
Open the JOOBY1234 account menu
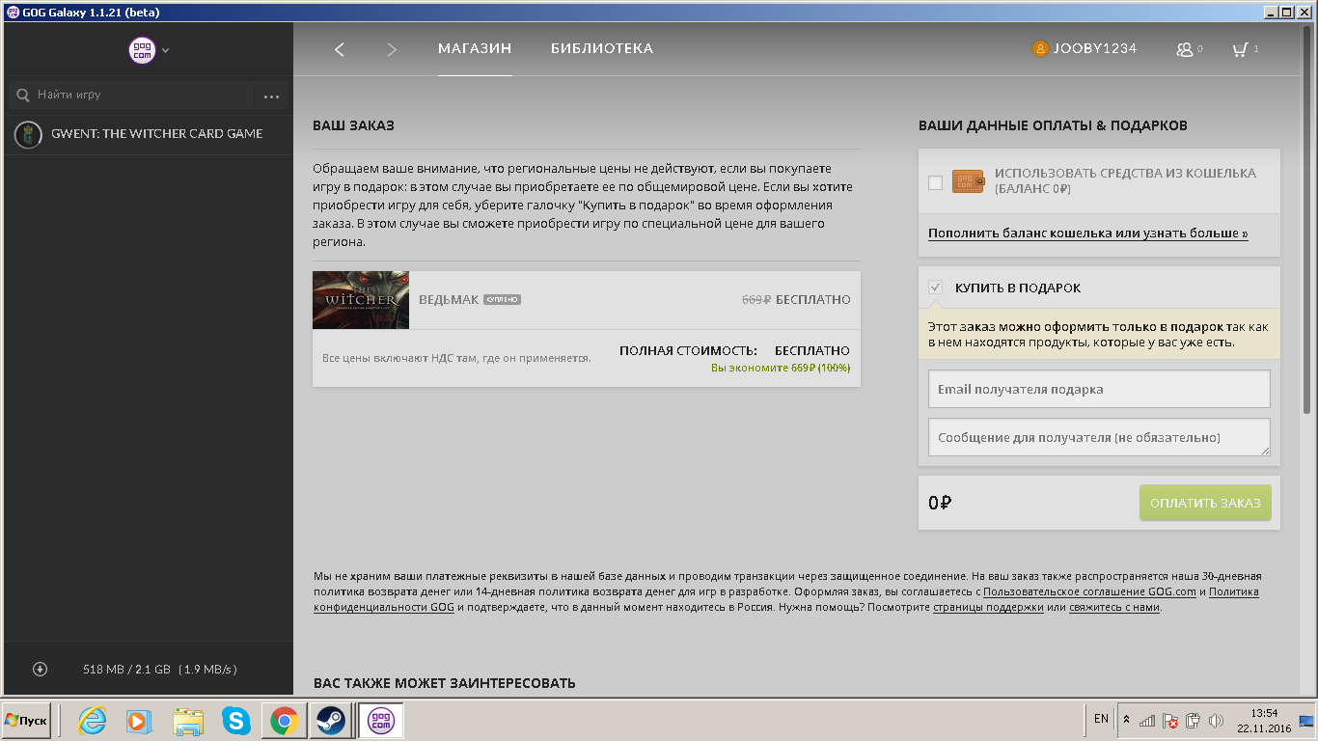point(1085,48)
